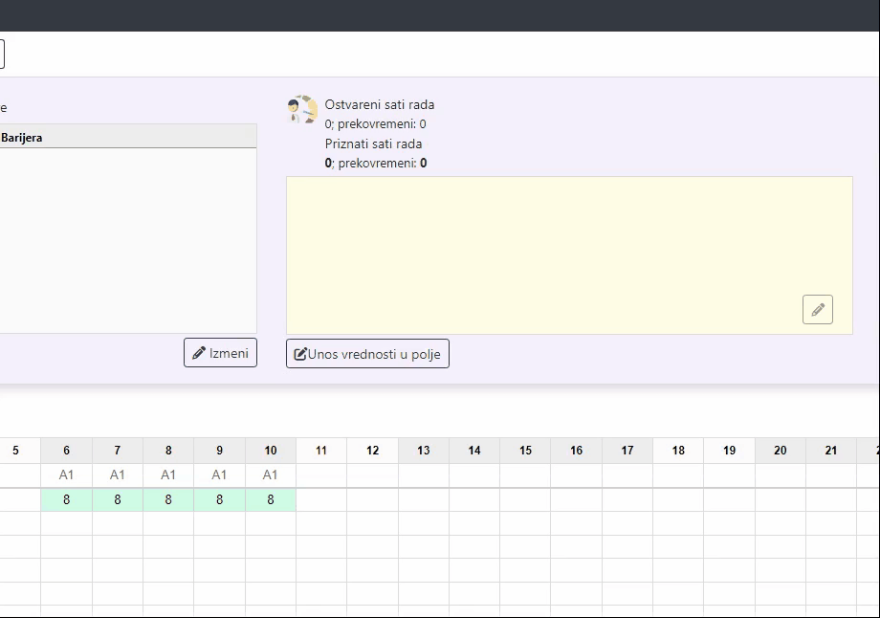This screenshot has width=880, height=618.
Task: Click the day 21 column header
Action: click(x=831, y=451)
